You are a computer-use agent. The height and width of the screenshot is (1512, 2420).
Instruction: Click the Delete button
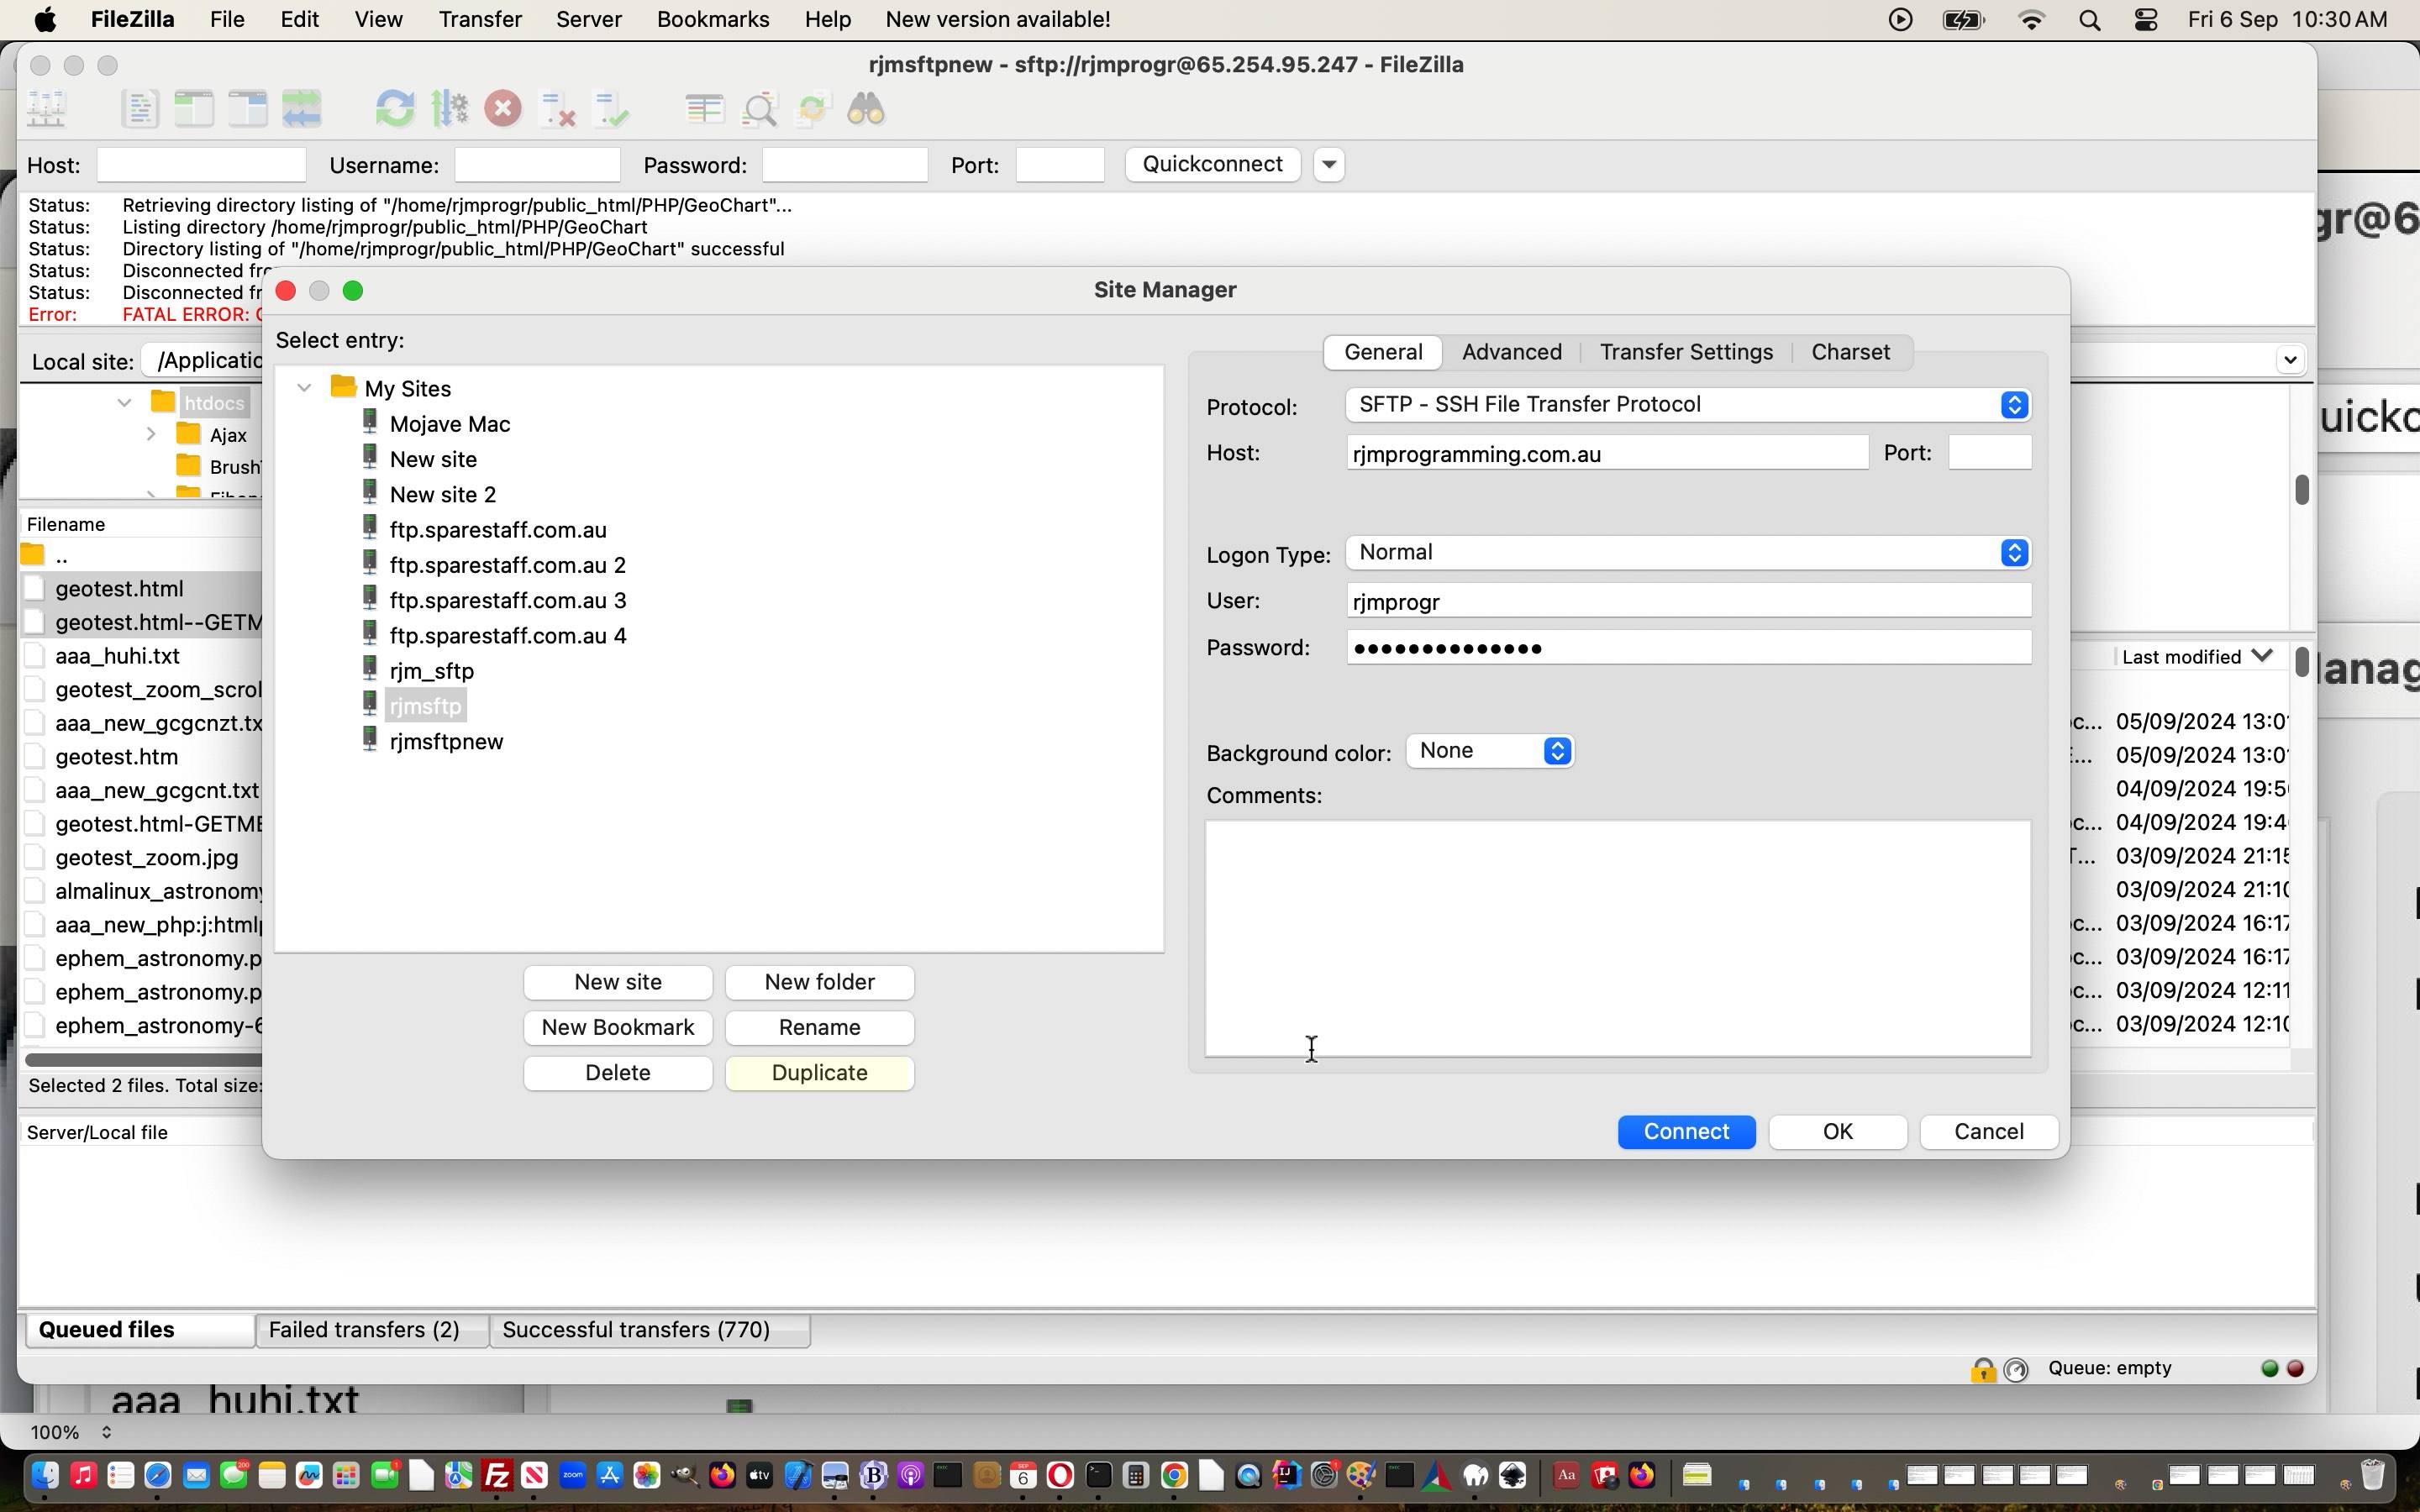[618, 1073]
